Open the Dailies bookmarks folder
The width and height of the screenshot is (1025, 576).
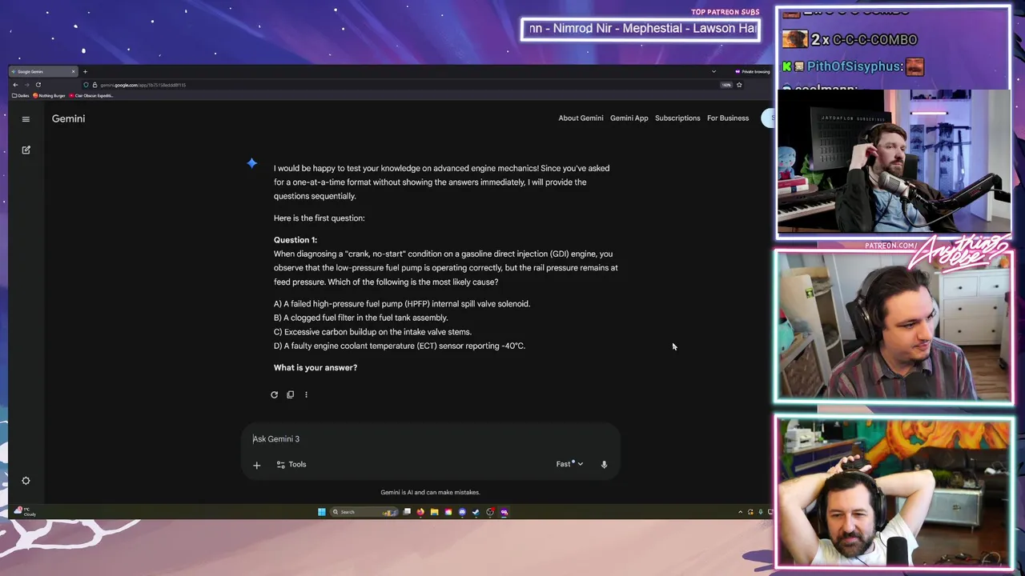coord(20,96)
